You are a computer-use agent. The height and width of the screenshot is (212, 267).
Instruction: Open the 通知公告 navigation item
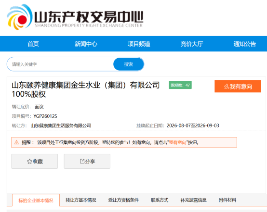pyautogui.click(x=244, y=44)
